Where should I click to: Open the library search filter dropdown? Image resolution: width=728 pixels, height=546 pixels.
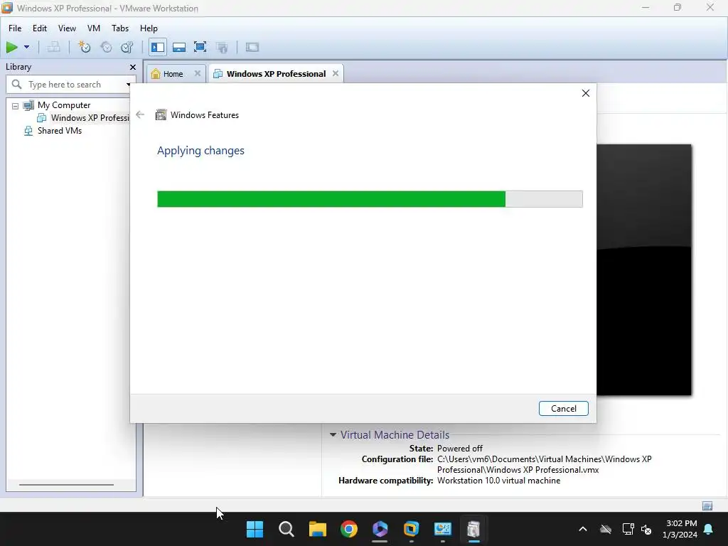(x=128, y=85)
